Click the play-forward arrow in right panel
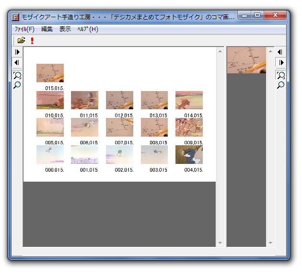Image resolution: width=302 pixels, height=278 pixels. (x=281, y=62)
